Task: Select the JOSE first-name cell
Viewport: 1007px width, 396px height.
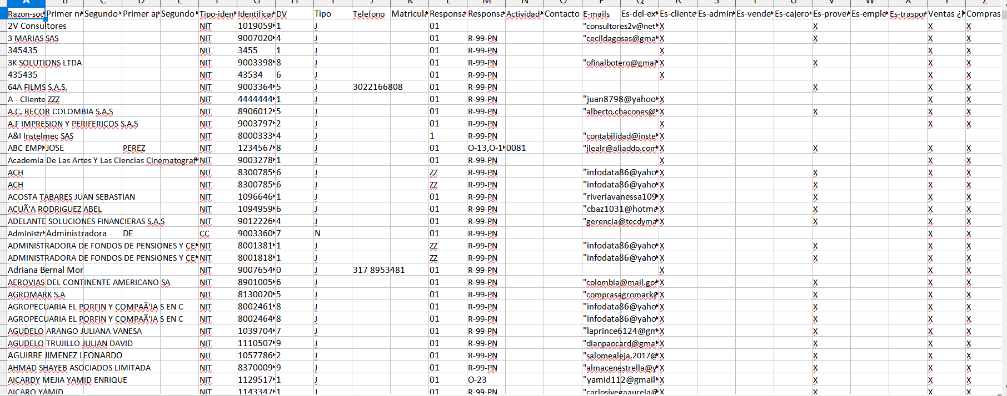Action: 64,148
